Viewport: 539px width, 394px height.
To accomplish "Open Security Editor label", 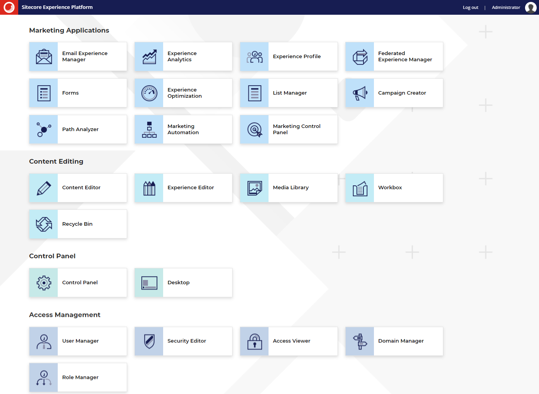I will pyautogui.click(x=187, y=341).
